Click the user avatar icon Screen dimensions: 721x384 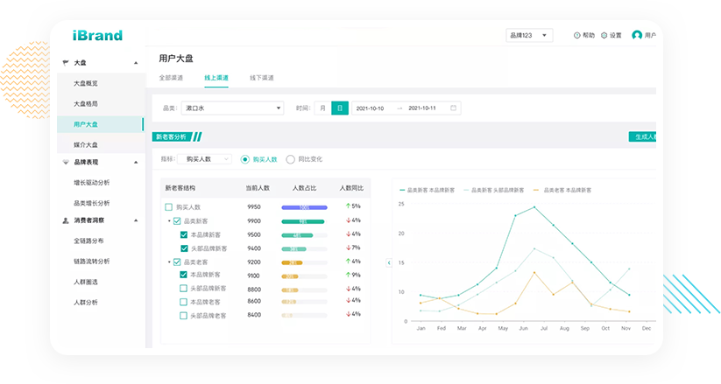(x=637, y=35)
